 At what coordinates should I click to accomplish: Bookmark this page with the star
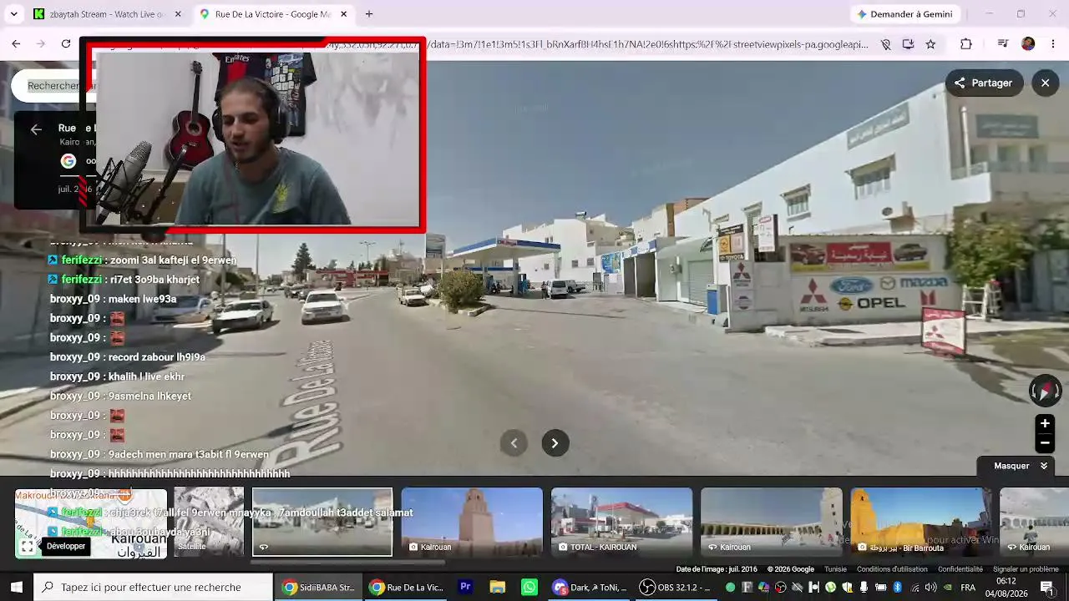(930, 44)
